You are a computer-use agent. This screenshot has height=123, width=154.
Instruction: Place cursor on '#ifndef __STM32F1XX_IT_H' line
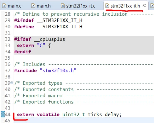48,20
